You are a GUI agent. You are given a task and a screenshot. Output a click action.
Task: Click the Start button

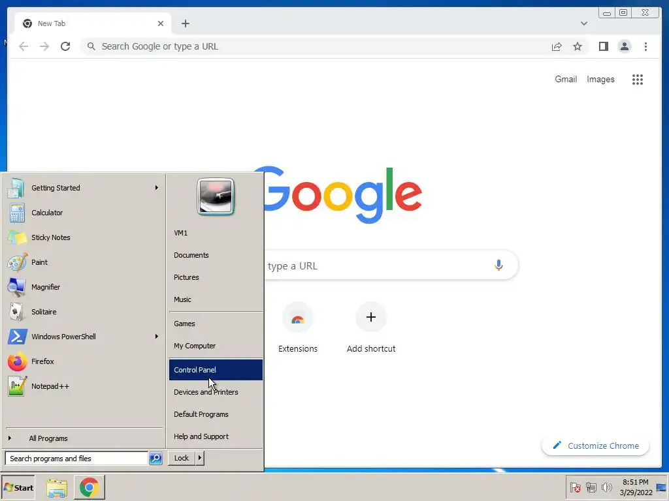[x=18, y=487]
